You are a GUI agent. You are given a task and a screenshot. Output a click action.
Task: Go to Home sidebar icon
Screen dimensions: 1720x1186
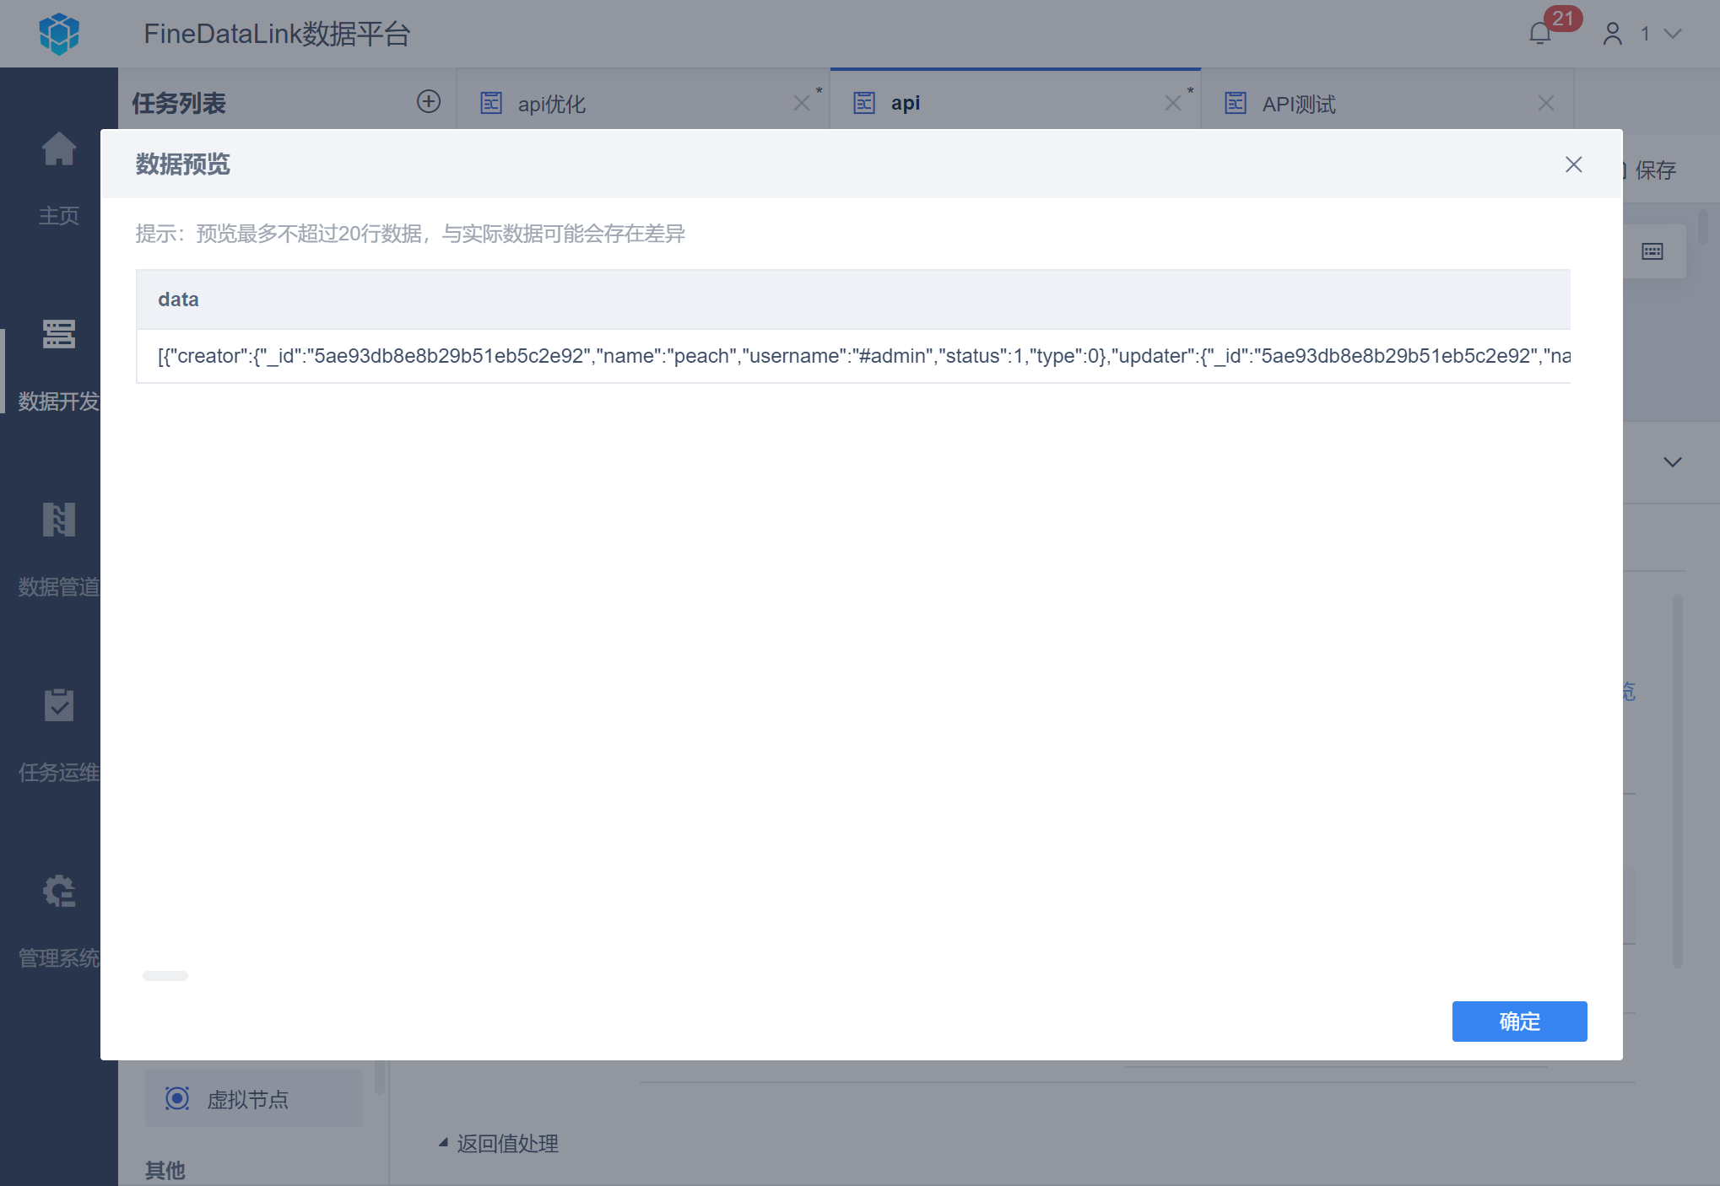pos(59,150)
